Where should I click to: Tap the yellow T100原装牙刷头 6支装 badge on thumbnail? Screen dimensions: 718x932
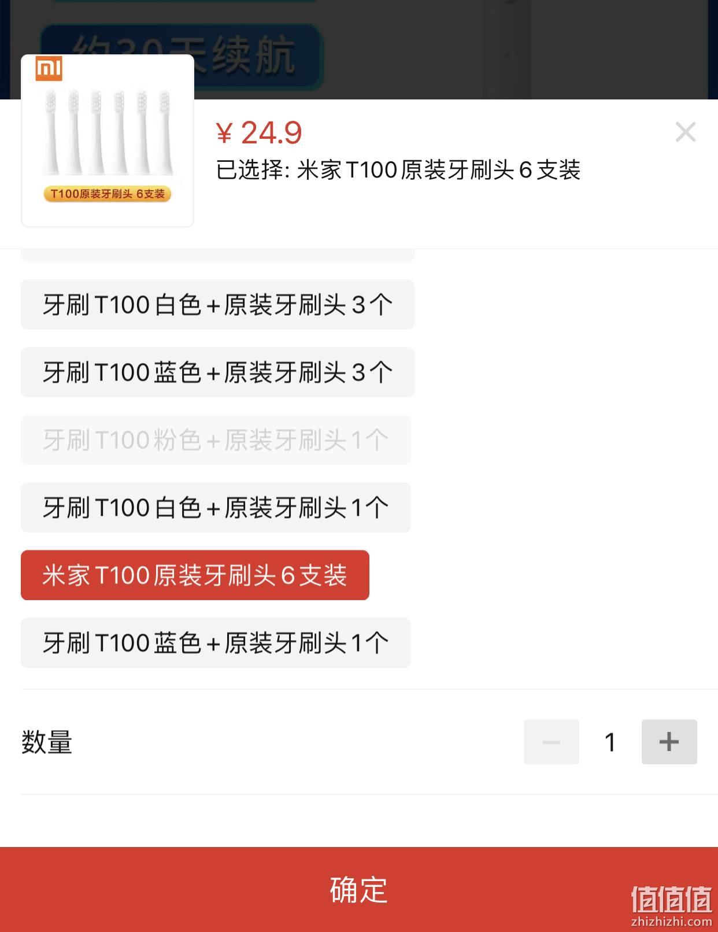pos(108,194)
